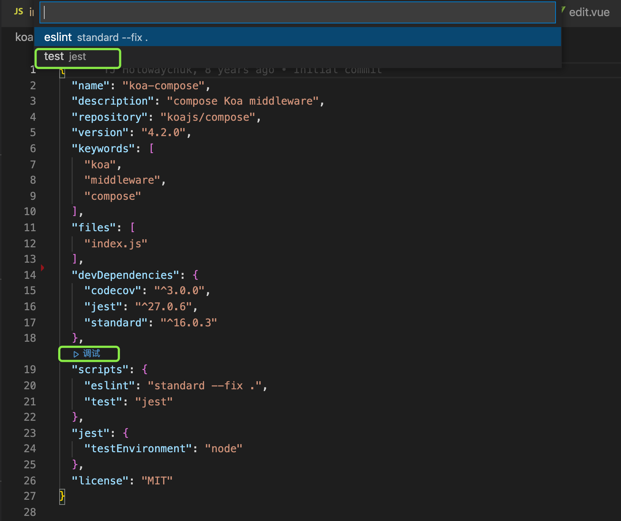The width and height of the screenshot is (621, 521).
Task: Open the edit.vue tab
Action: coord(589,12)
